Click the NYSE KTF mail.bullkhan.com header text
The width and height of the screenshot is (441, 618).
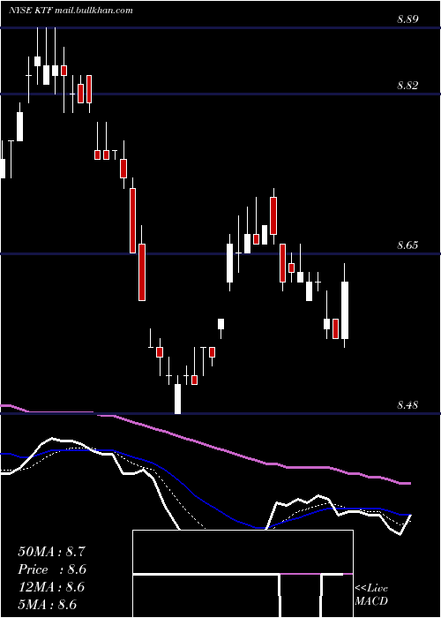[x=71, y=11]
